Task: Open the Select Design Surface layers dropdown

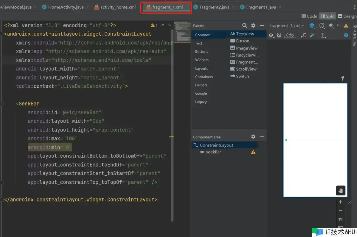Action: 312,26
